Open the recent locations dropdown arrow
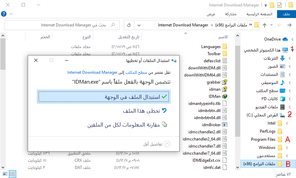 click(x=271, y=25)
